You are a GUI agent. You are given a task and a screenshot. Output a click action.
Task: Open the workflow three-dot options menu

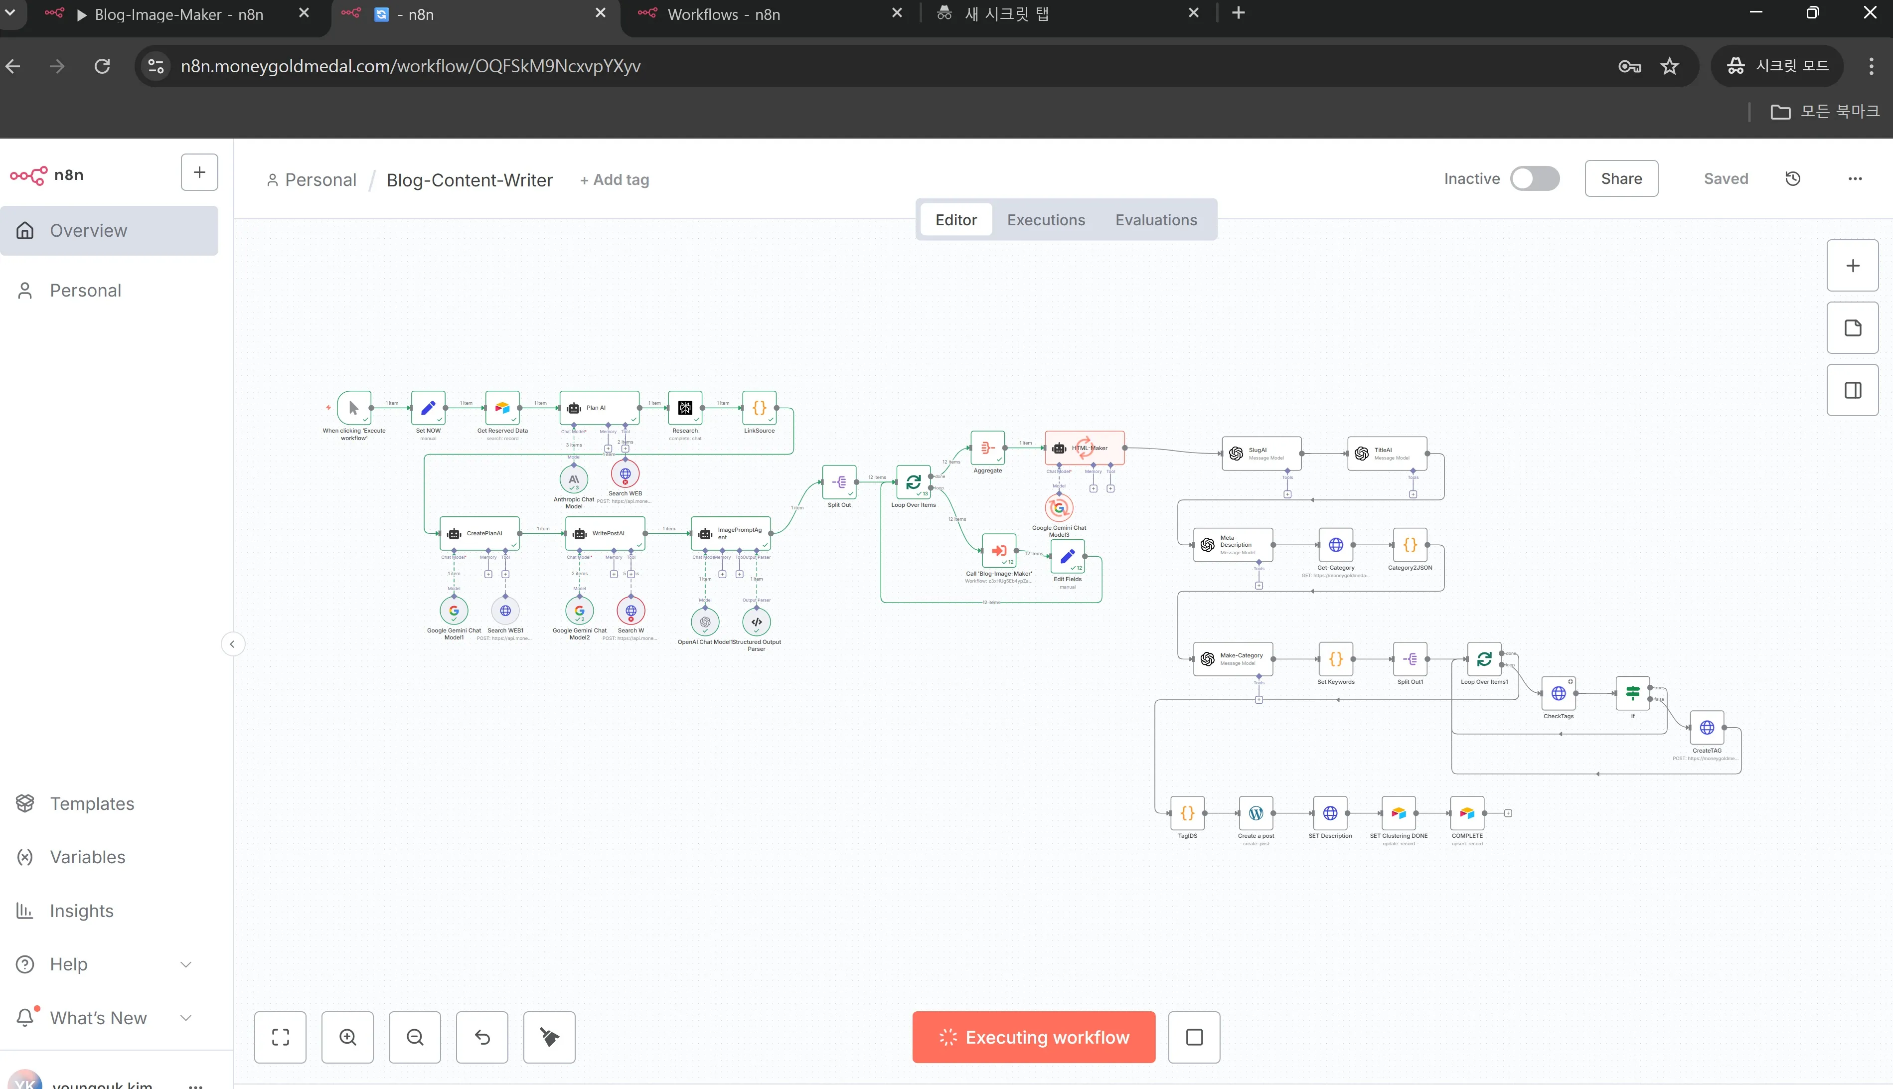[x=1855, y=179]
